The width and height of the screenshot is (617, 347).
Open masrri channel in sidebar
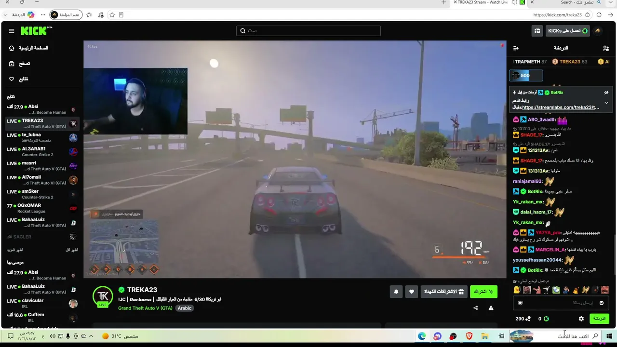coord(41,166)
